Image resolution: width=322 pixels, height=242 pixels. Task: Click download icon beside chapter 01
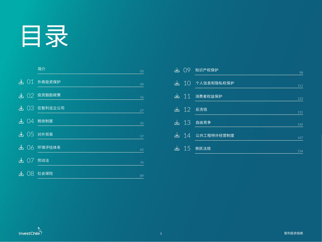click(21, 82)
